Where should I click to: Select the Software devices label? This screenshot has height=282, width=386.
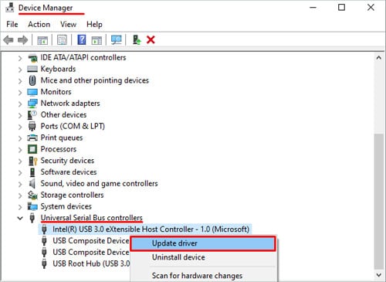pyautogui.click(x=69, y=172)
